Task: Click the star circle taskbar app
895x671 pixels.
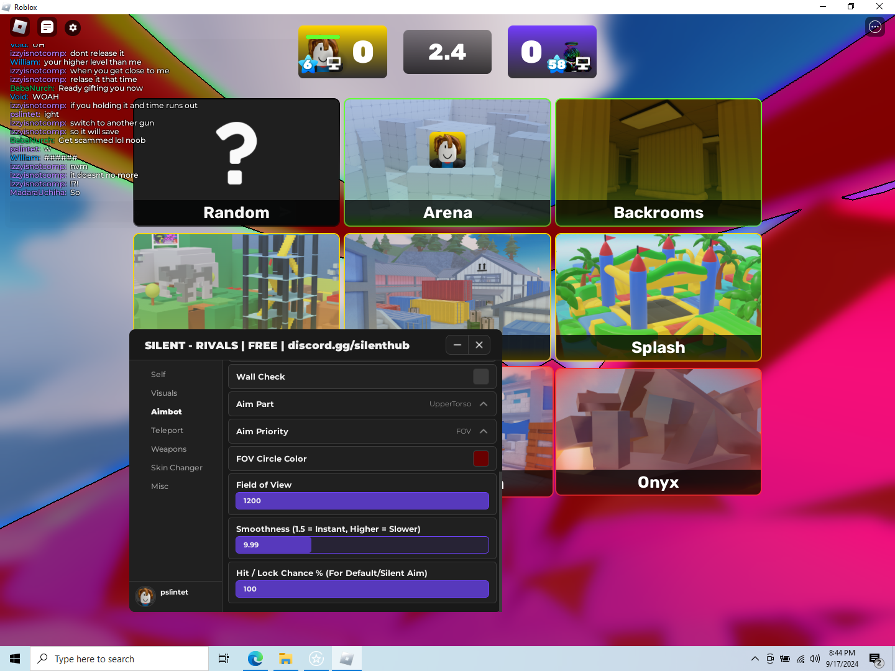Action: click(316, 659)
